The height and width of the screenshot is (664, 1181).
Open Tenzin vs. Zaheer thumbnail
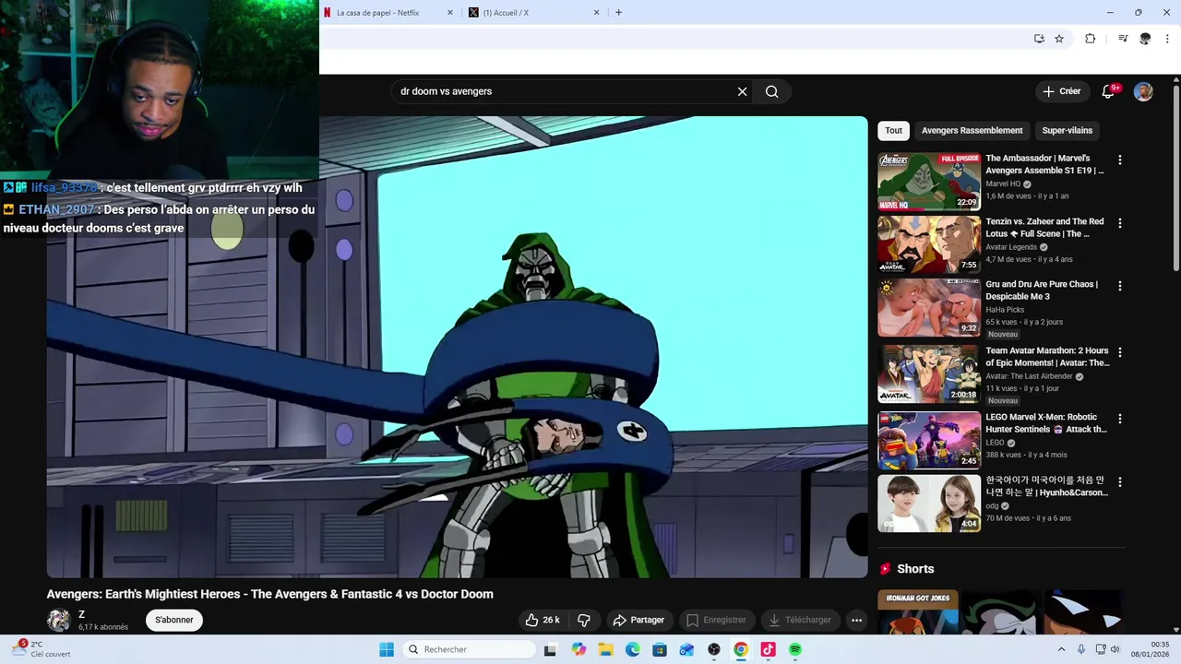coord(929,244)
